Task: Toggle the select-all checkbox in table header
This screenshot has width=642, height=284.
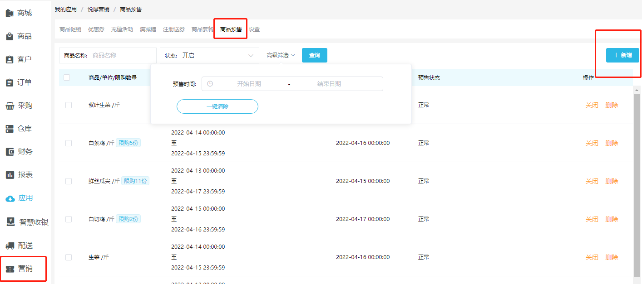Action: (67, 77)
